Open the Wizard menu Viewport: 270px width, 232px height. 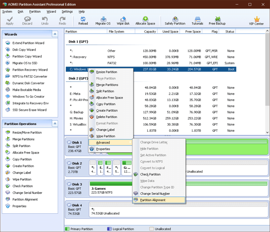point(51,11)
